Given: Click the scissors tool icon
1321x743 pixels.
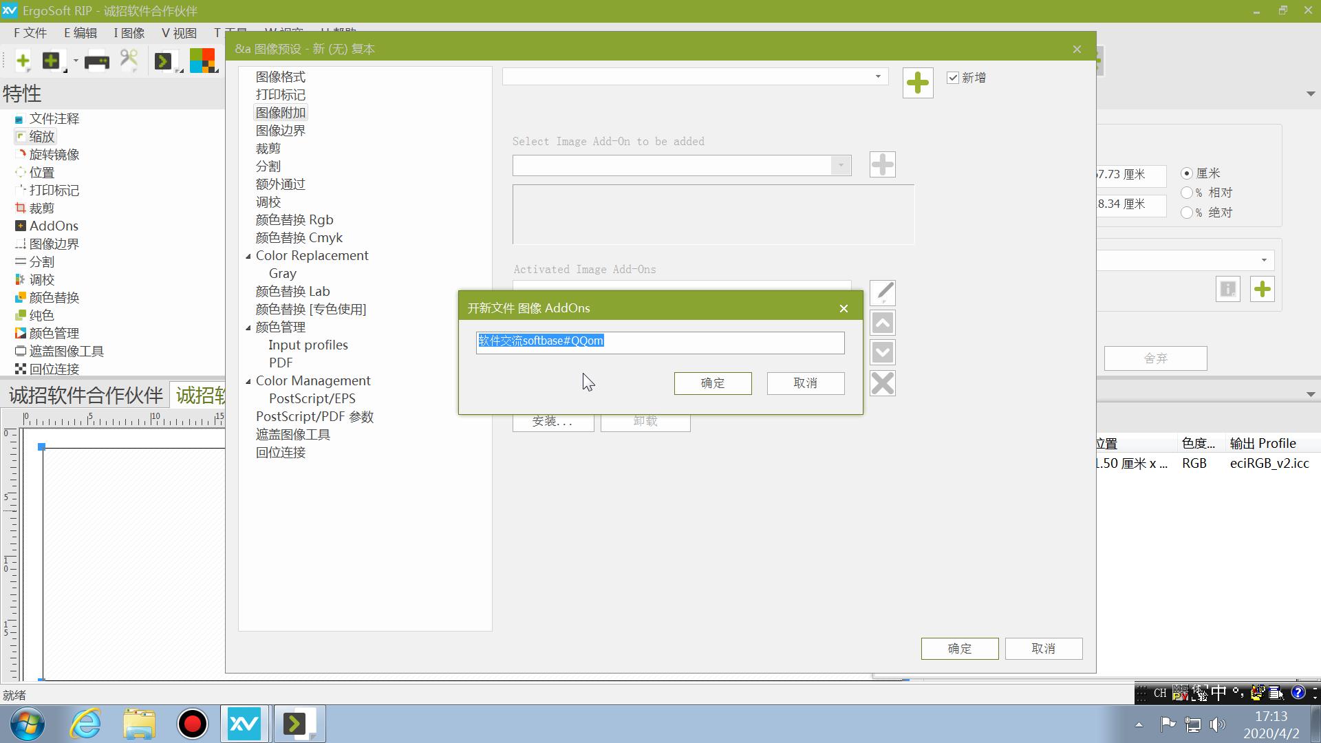Looking at the screenshot, I should pyautogui.click(x=129, y=61).
